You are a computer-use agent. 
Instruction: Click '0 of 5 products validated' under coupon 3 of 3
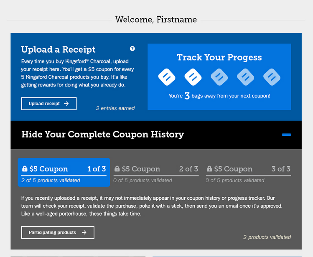pyautogui.click(x=235, y=181)
